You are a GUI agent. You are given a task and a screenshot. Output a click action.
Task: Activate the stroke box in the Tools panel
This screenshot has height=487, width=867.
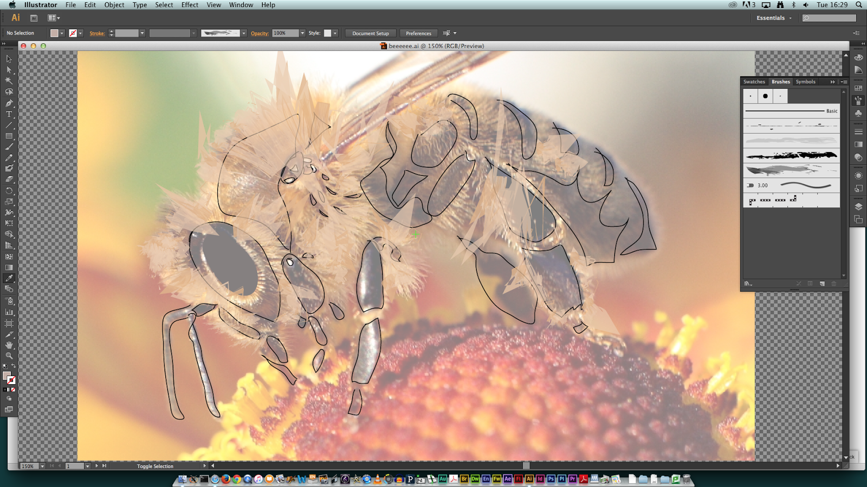[x=11, y=380]
